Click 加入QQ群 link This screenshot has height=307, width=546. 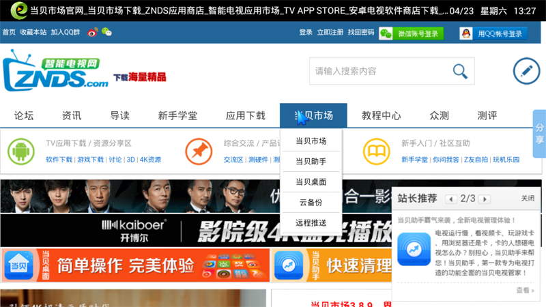pyautogui.click(x=65, y=32)
